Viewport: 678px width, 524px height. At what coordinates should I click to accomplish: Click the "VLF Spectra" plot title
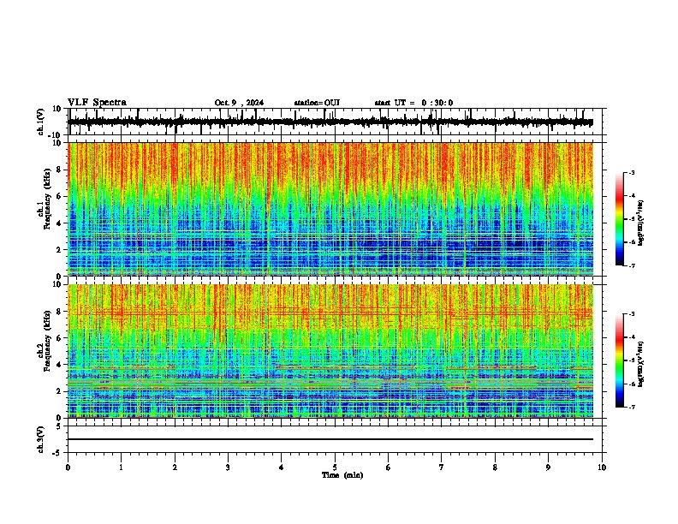coord(97,103)
